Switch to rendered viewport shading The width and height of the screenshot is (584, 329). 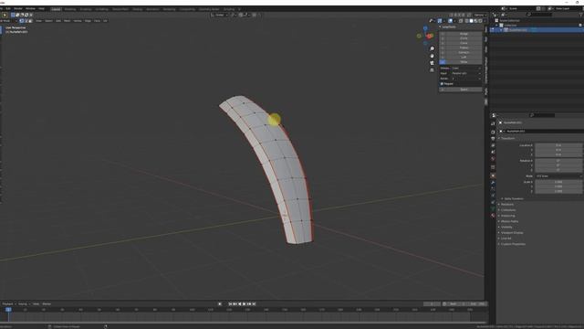[x=480, y=21]
